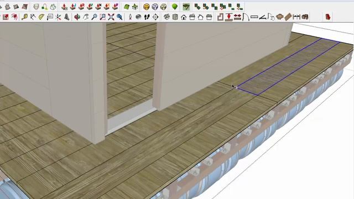
Task: Click the yellow cube icon
Action: (x=146, y=7)
